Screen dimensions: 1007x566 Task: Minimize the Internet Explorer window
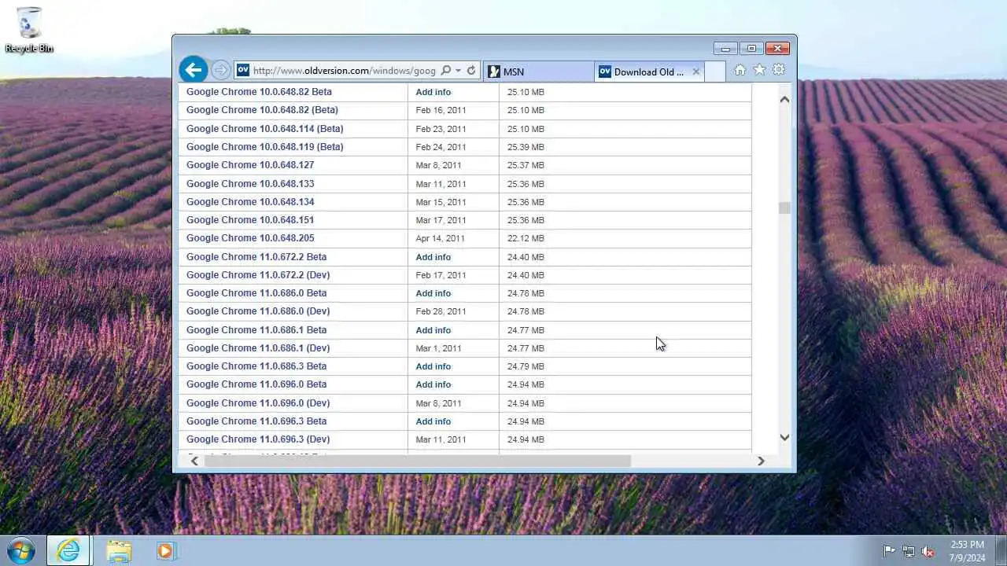coord(725,48)
